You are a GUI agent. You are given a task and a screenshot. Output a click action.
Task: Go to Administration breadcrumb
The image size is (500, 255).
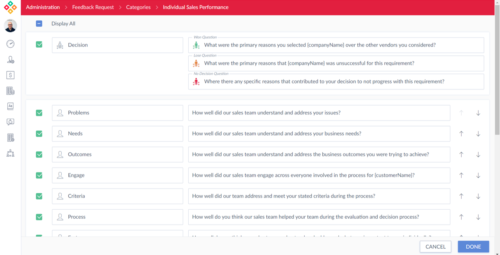pyautogui.click(x=43, y=7)
